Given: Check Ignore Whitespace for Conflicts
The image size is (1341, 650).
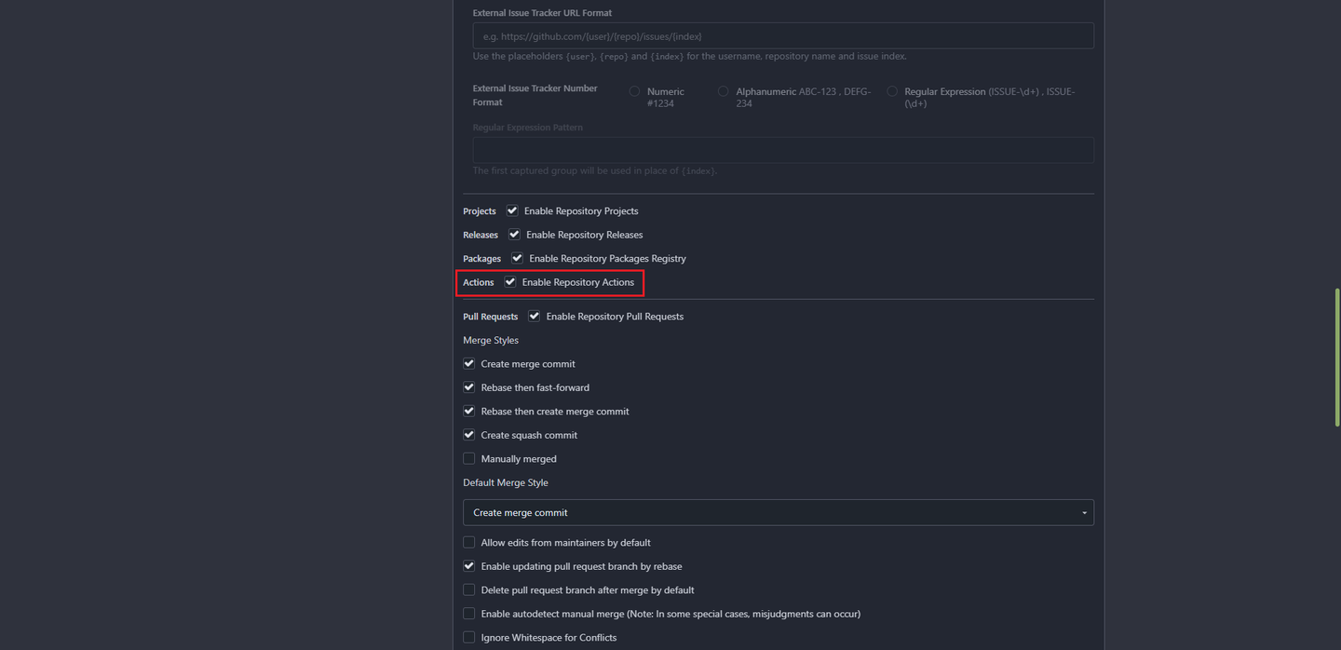Looking at the screenshot, I should 469,638.
